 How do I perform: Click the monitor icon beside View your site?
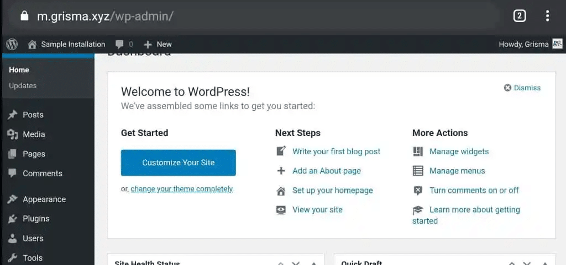click(281, 210)
